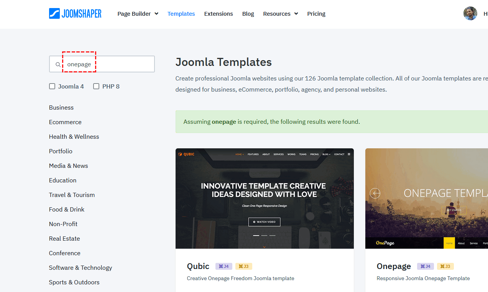Open the Qubic template title link

point(198,266)
